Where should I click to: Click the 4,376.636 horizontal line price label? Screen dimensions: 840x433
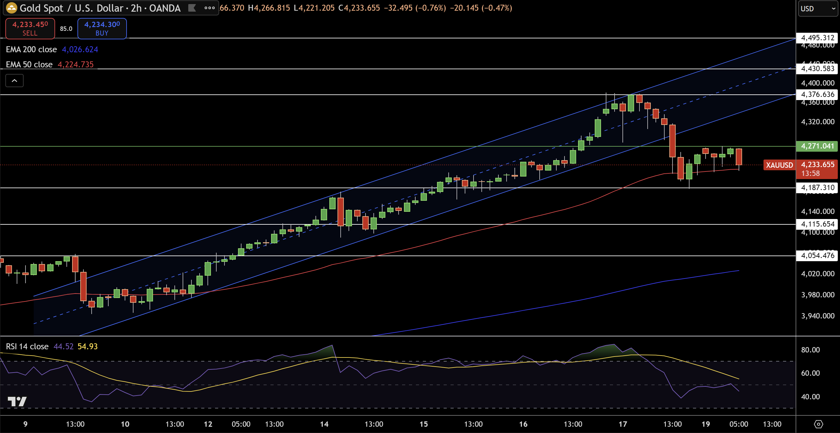point(817,94)
